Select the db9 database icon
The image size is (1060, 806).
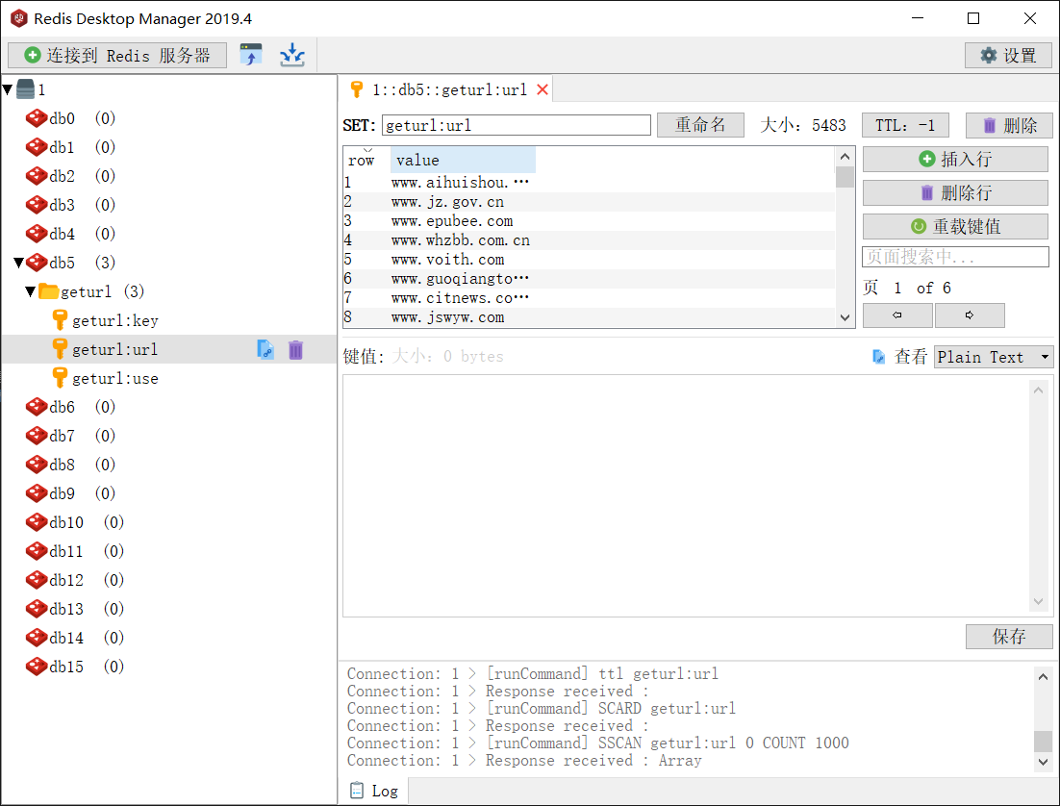point(36,493)
